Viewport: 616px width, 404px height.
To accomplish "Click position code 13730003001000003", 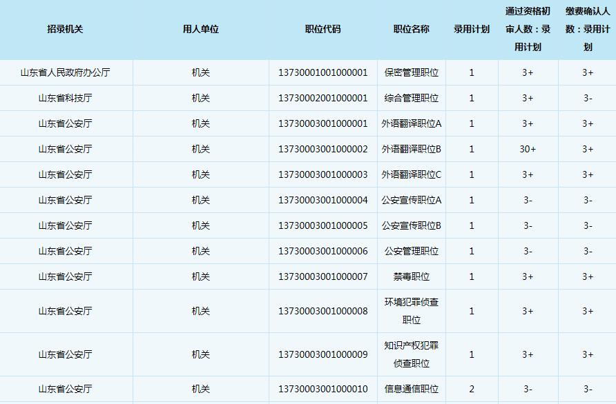I will 323,174.
